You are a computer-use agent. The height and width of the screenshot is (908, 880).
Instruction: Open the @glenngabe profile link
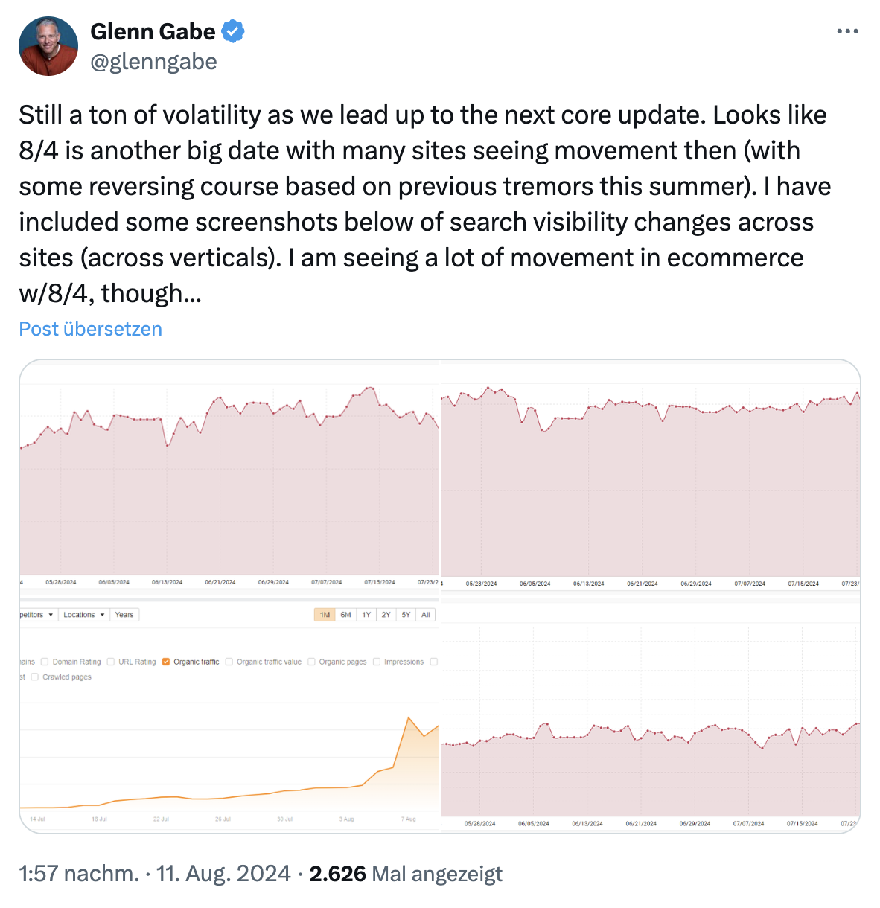click(153, 62)
